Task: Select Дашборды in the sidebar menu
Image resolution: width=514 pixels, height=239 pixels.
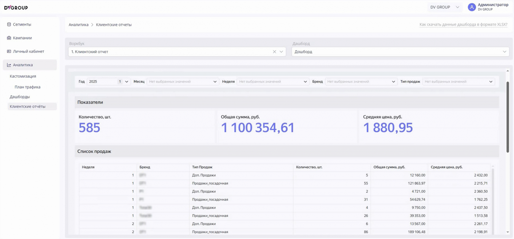Action: coord(20,97)
